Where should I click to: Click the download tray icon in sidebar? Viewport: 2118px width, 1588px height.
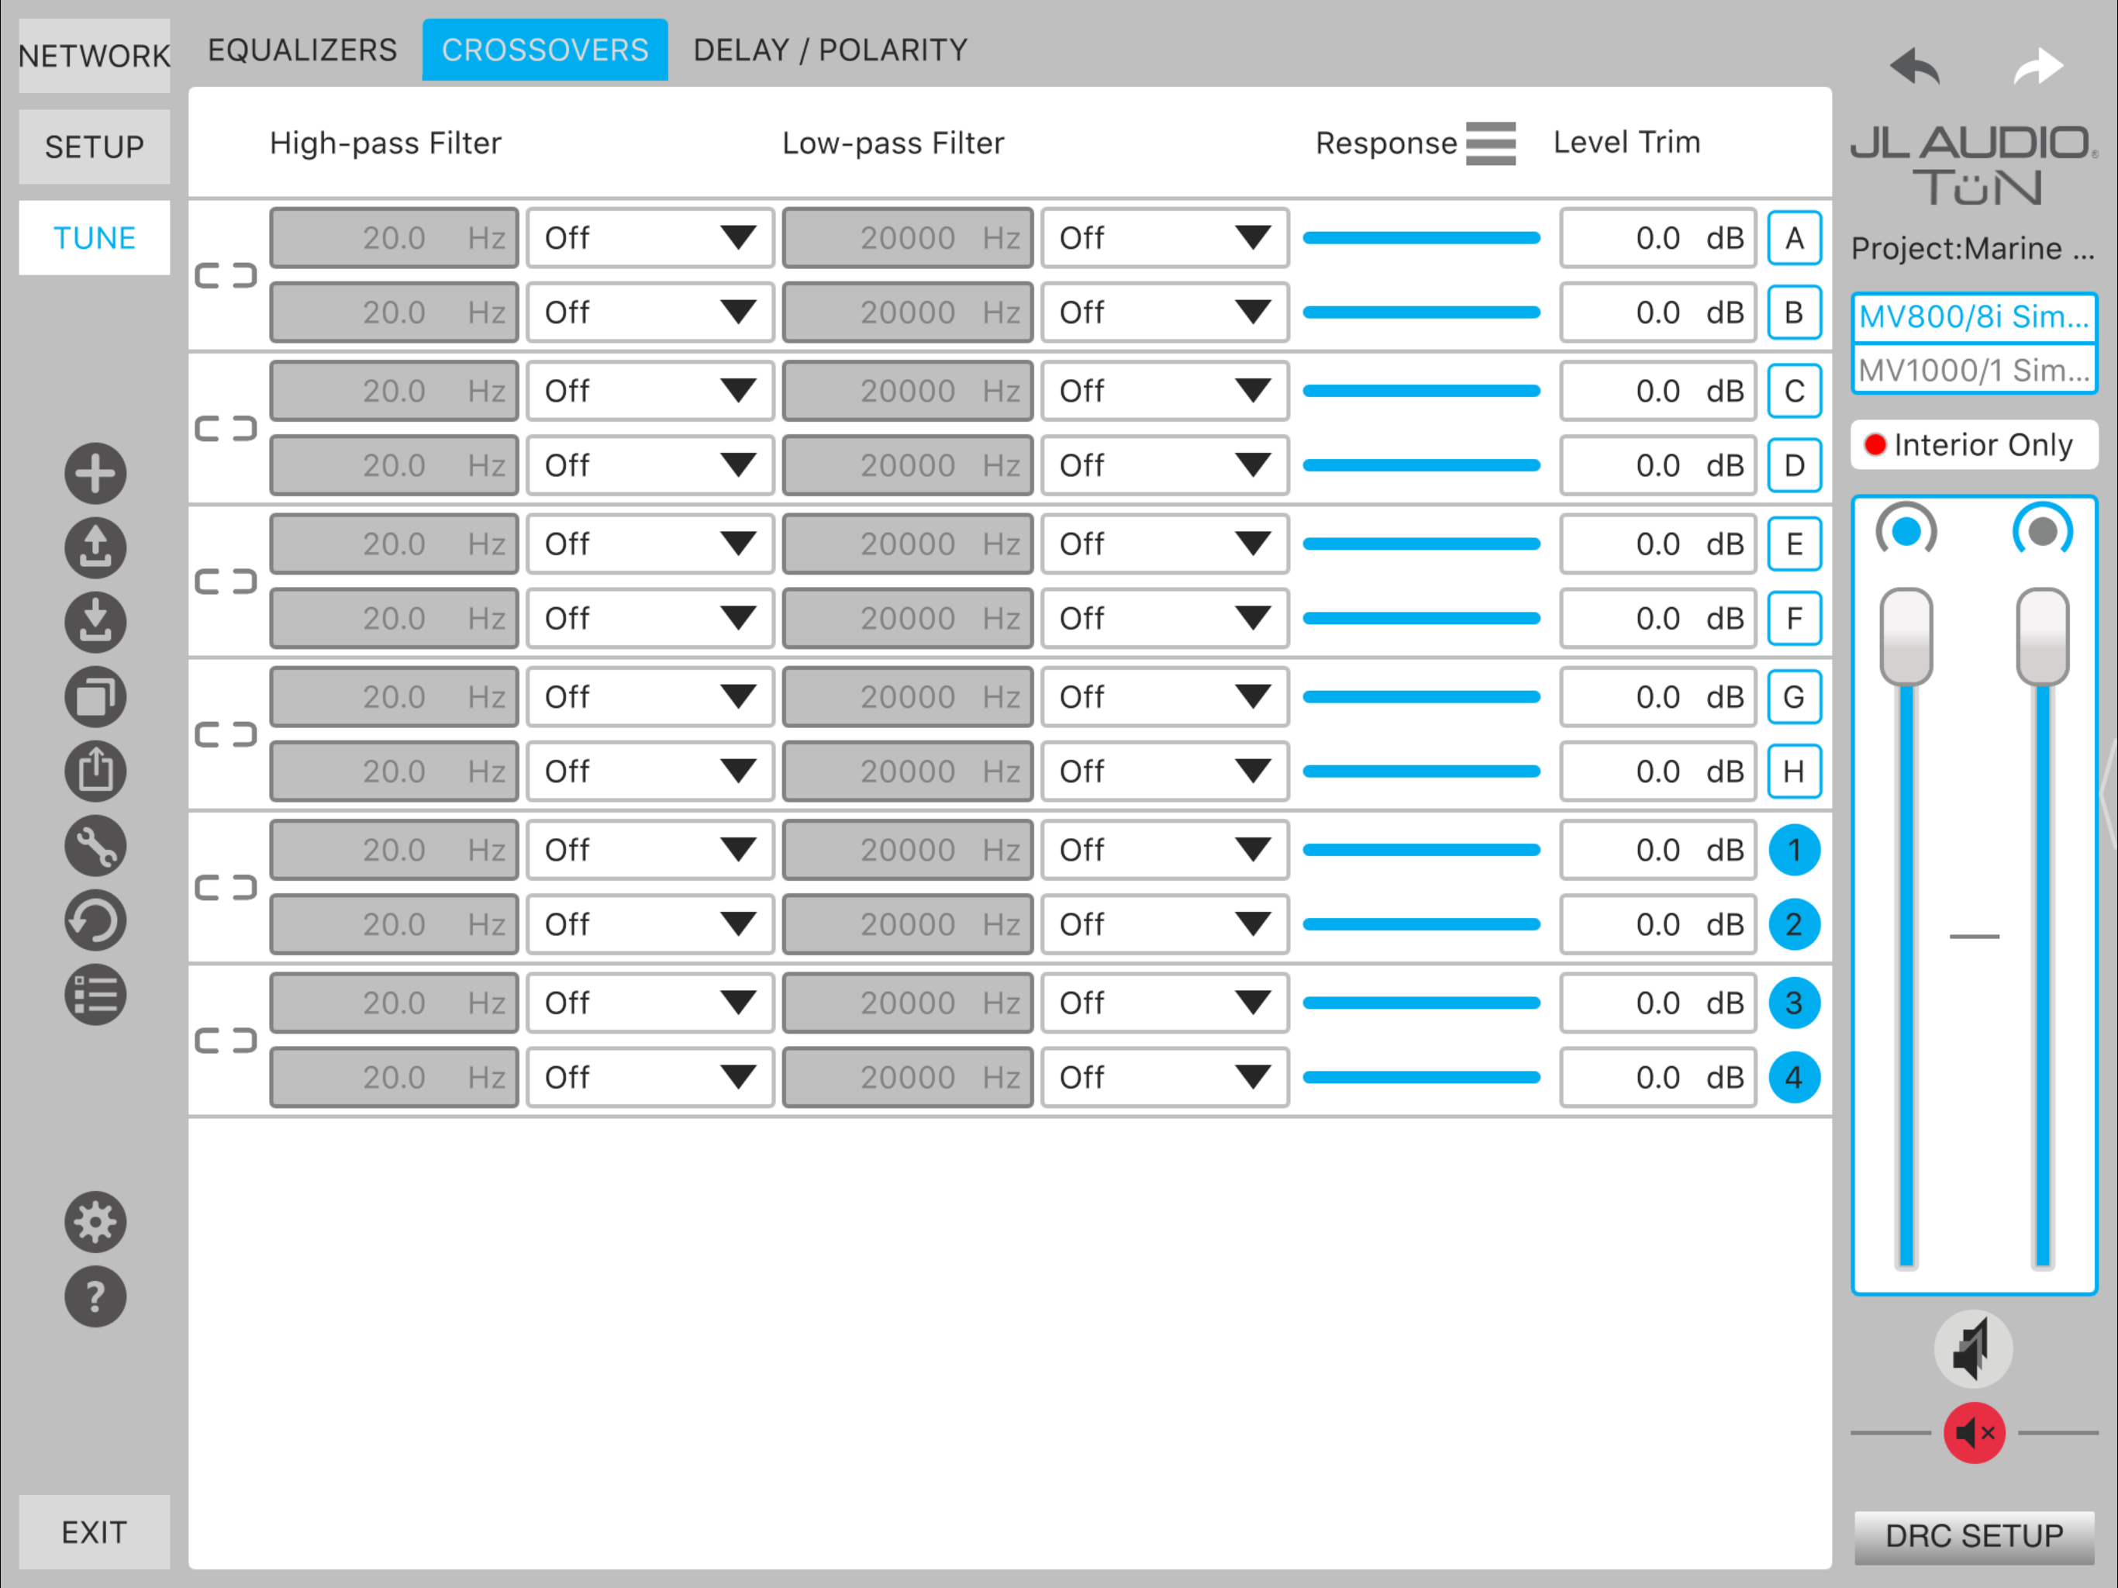coord(95,623)
